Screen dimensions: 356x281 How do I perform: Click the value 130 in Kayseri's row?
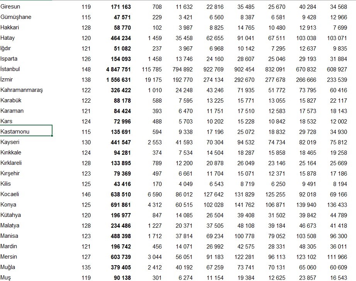(x=86, y=142)
